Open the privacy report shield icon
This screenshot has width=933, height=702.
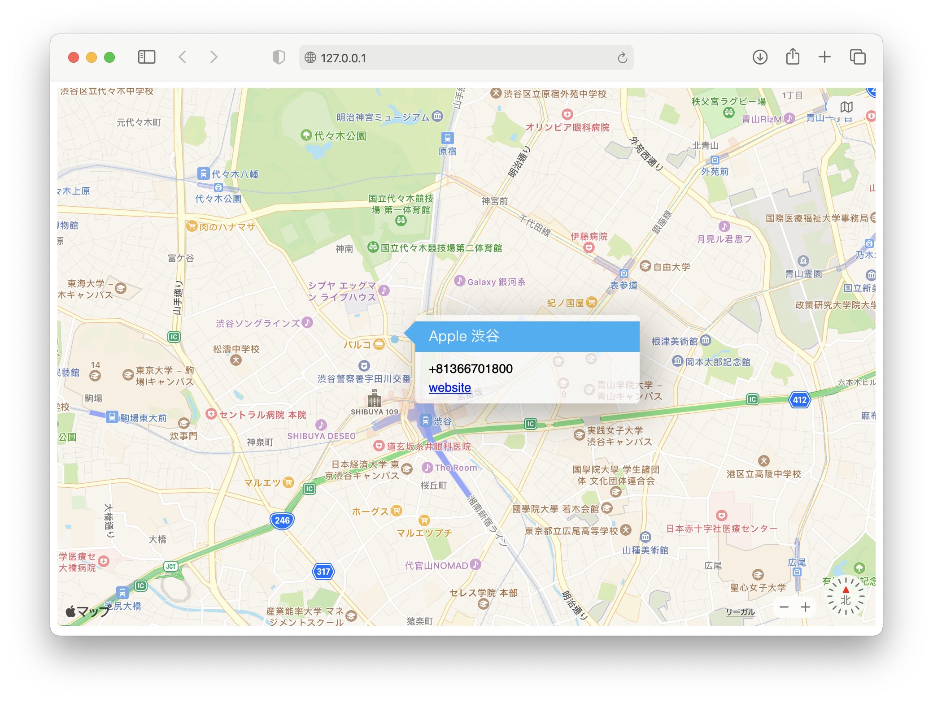coord(279,57)
